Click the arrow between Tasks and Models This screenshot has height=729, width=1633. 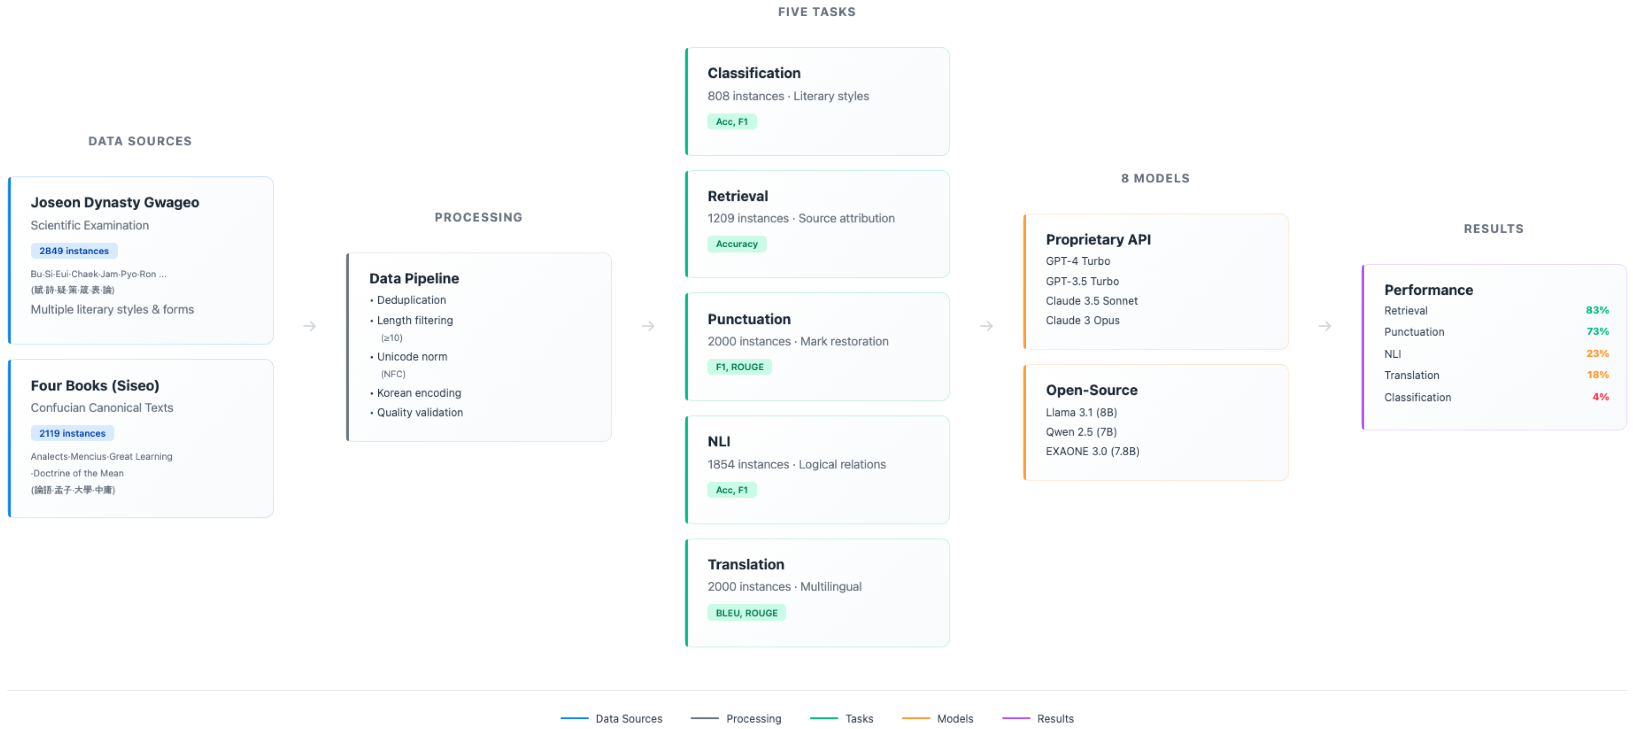987,326
